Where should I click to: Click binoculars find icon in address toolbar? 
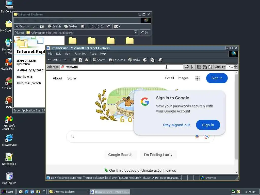click(205, 67)
